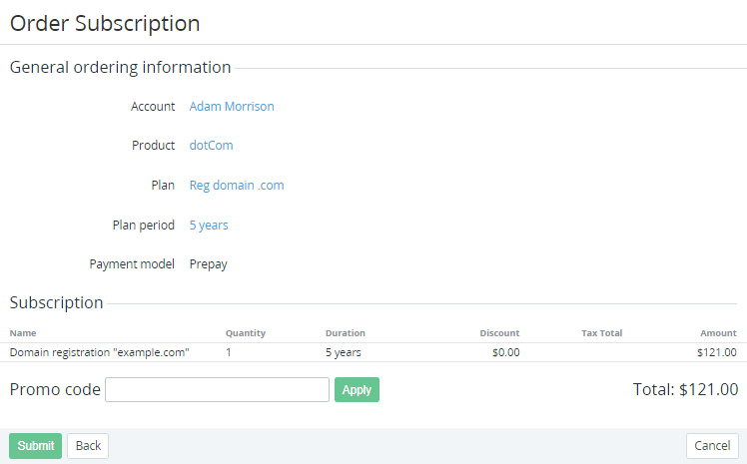747x464 pixels.
Task: Click the General ordering information heading
Action: tap(121, 68)
